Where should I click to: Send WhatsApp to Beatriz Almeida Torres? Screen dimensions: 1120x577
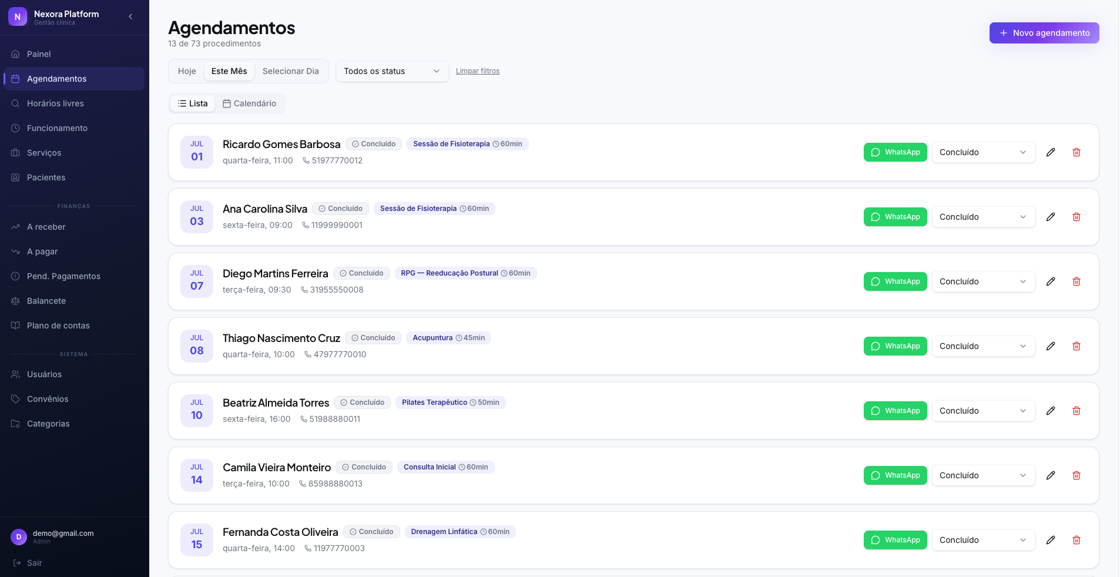pos(895,411)
